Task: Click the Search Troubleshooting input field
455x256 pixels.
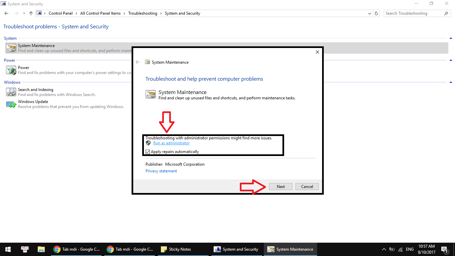Action: tap(413, 13)
